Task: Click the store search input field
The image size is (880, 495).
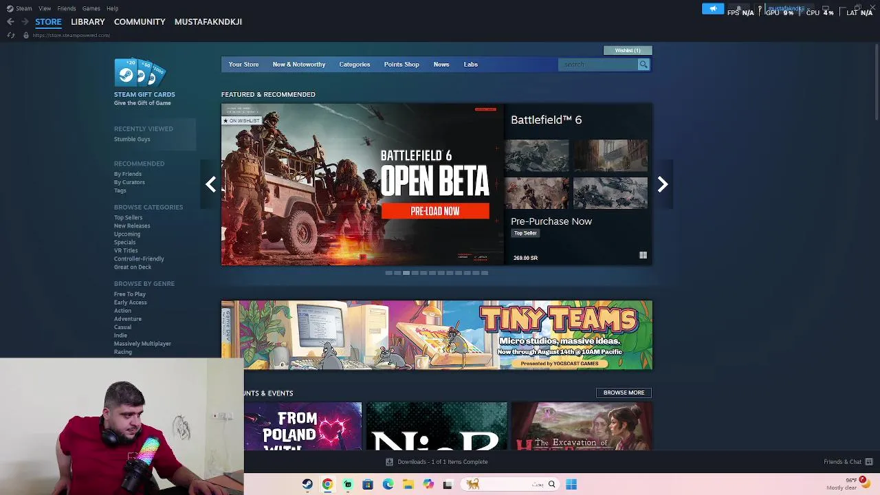Action: tap(599, 65)
